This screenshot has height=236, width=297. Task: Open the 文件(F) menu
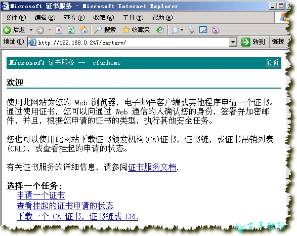16,18
